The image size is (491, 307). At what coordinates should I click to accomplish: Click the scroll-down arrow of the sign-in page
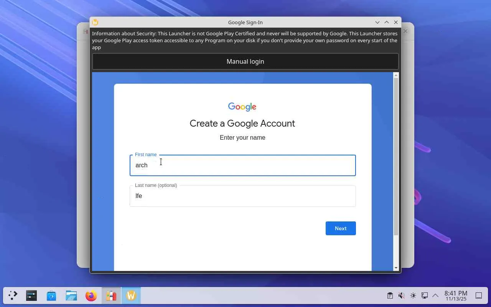396,268
